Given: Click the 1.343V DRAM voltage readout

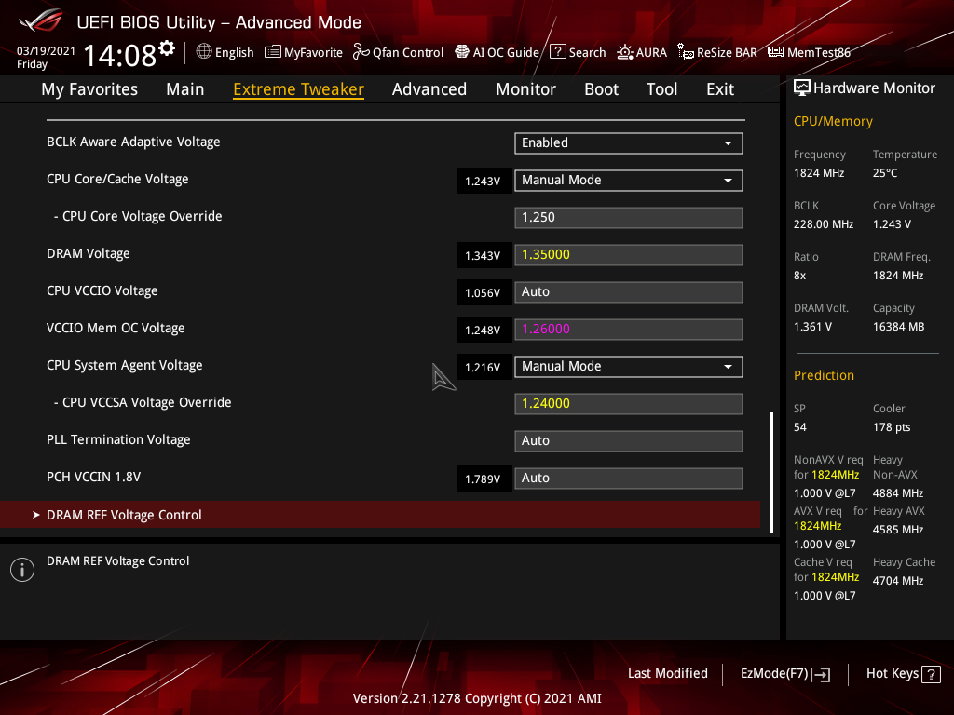Looking at the screenshot, I should [x=483, y=256].
